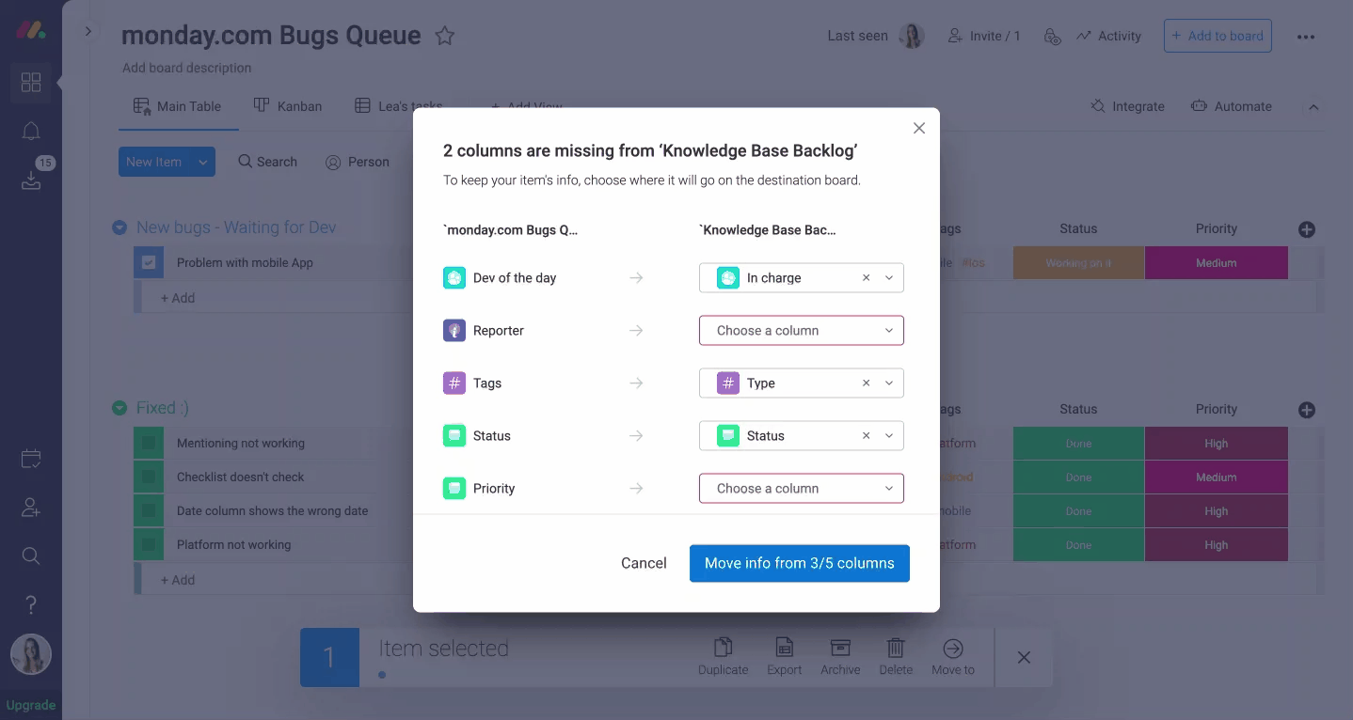The width and height of the screenshot is (1353, 720).
Task: Click the New Item button
Action: pos(154,162)
